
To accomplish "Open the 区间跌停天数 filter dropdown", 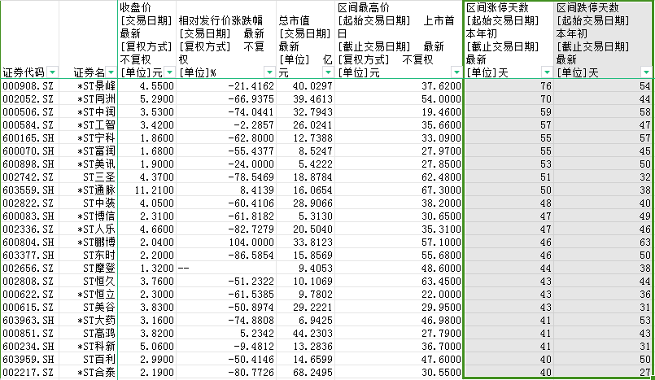I will (x=646, y=72).
